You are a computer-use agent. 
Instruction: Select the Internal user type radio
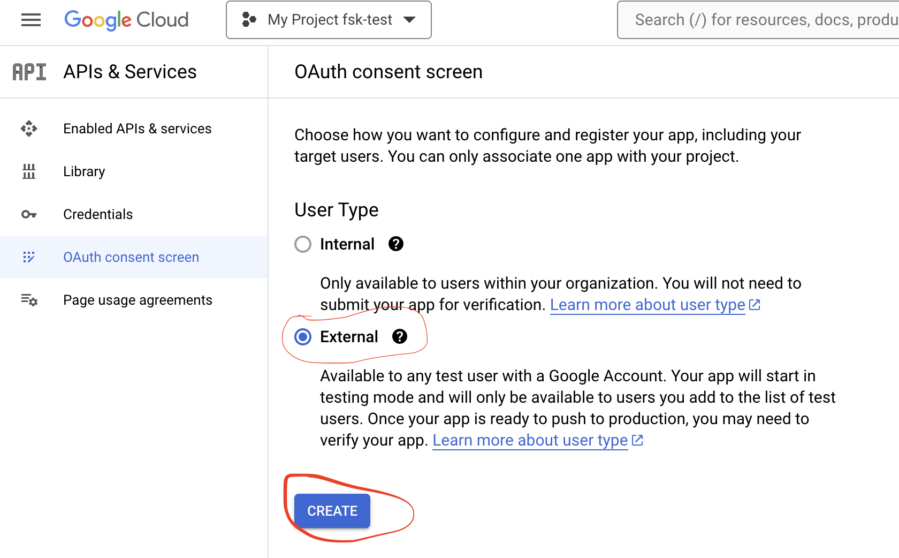[303, 244]
